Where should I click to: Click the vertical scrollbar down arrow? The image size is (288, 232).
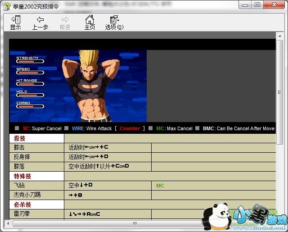(x=279, y=216)
